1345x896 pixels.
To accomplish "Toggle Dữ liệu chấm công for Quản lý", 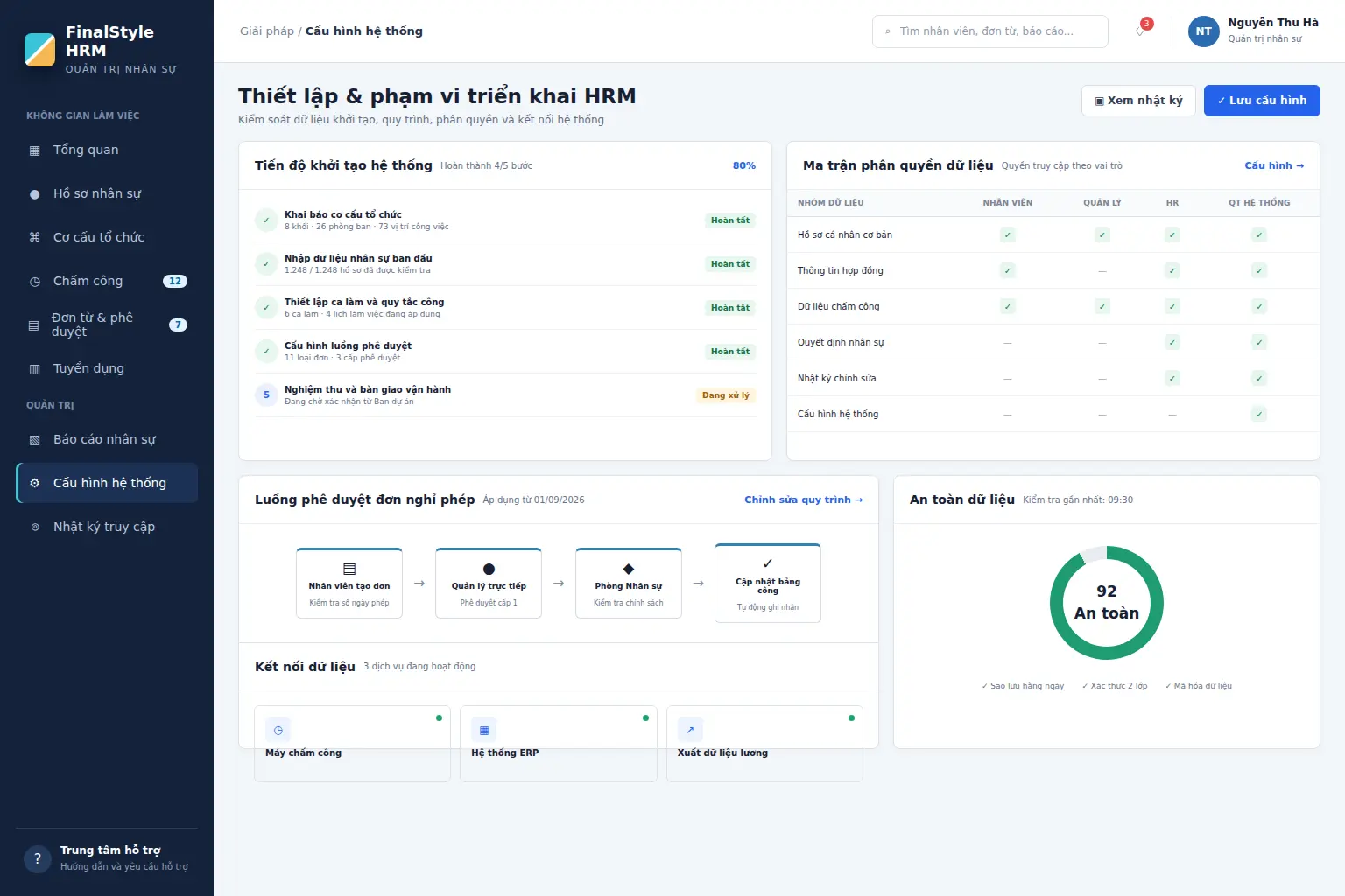I will 1102,306.
